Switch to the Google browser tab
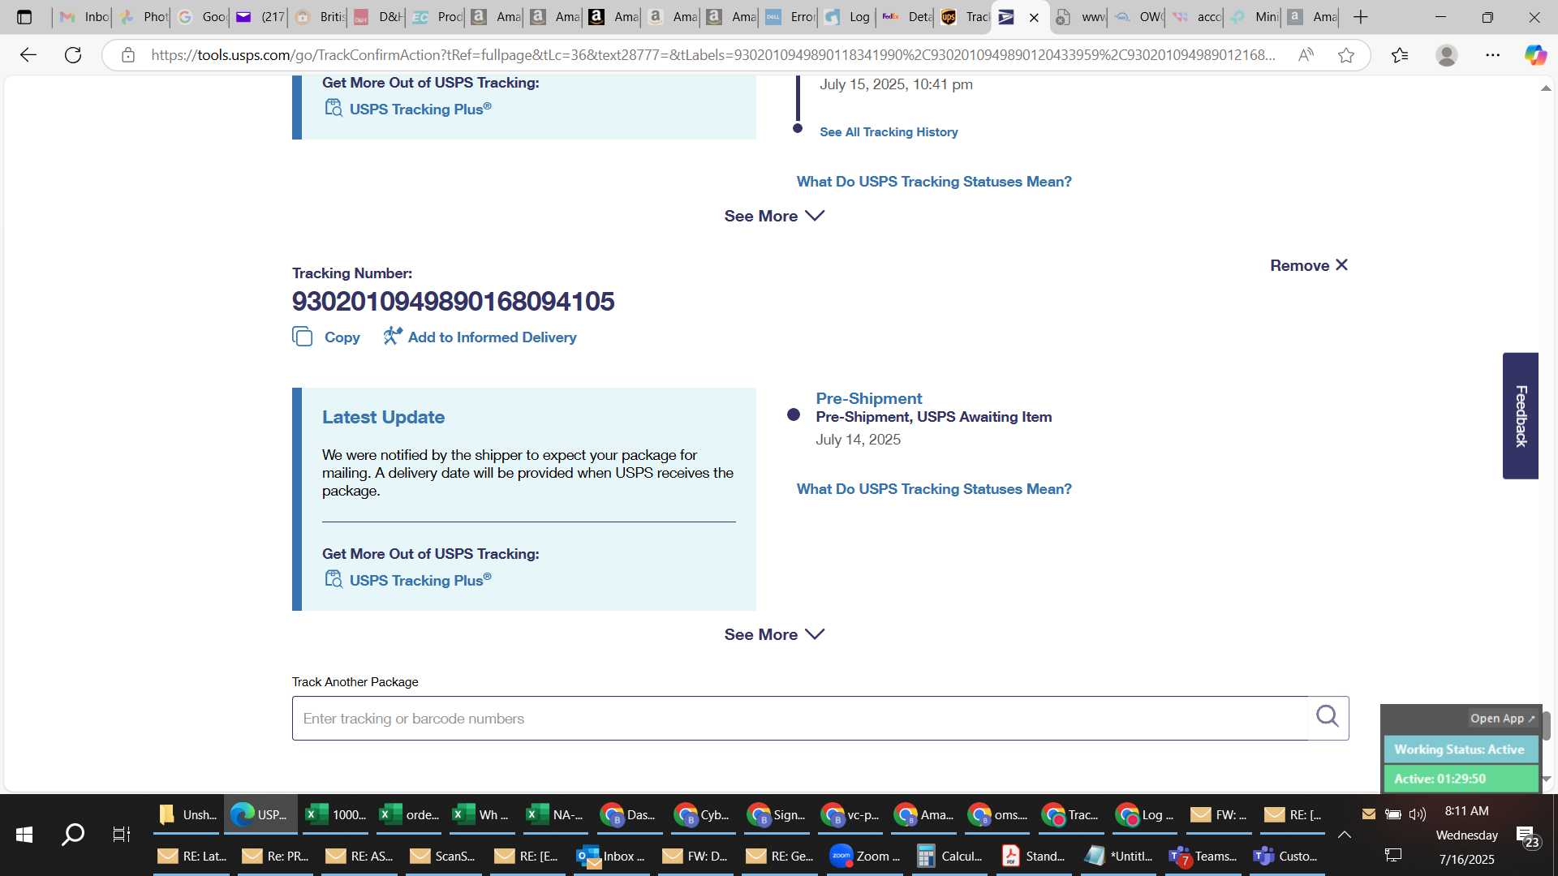The width and height of the screenshot is (1558, 876). click(x=201, y=17)
